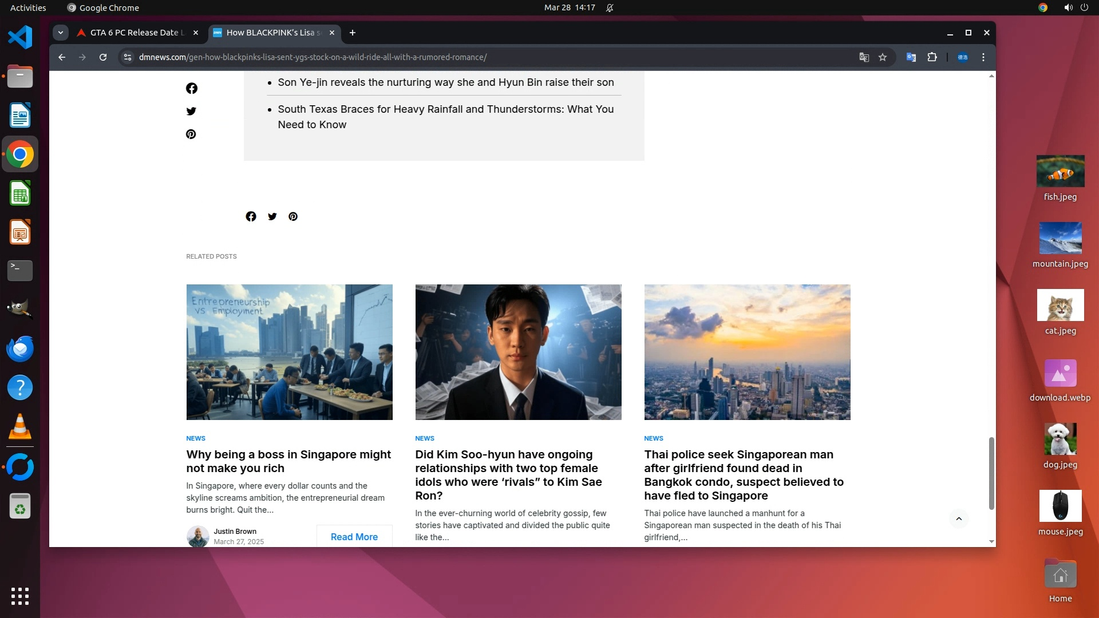Open the tab search dropdown arrow

click(61, 33)
